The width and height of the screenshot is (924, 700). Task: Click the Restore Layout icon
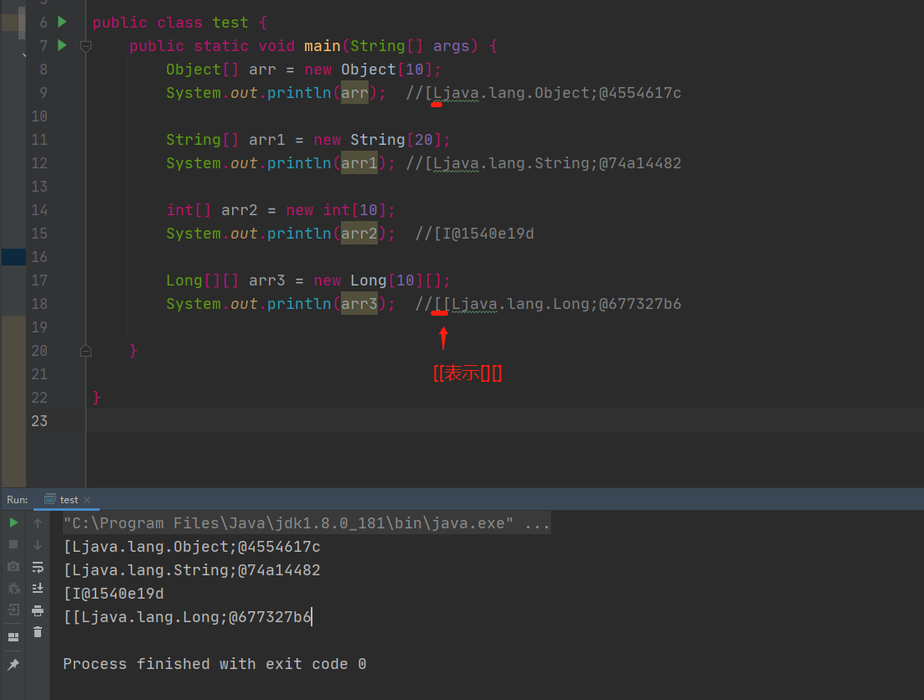point(13,637)
